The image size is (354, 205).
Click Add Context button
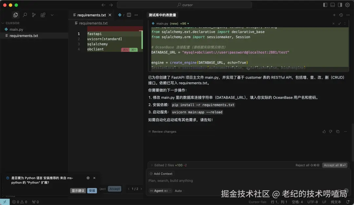pyautogui.click(x=161, y=174)
